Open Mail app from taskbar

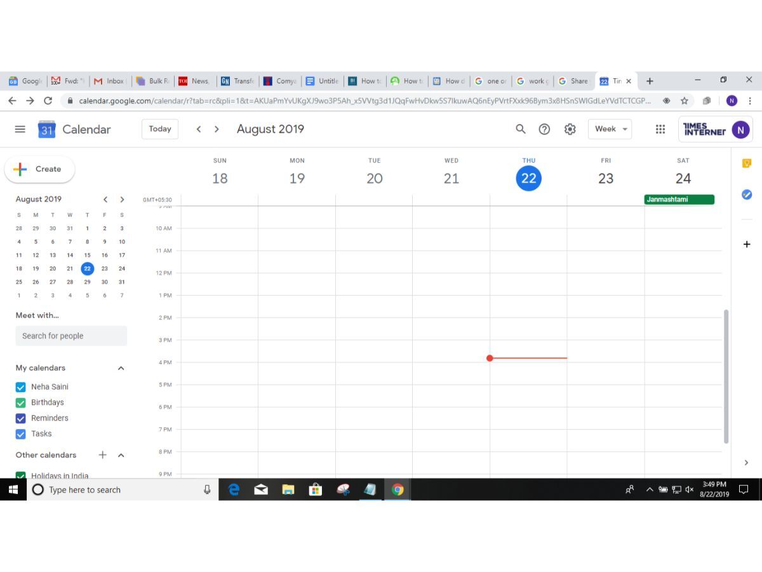tap(261, 489)
